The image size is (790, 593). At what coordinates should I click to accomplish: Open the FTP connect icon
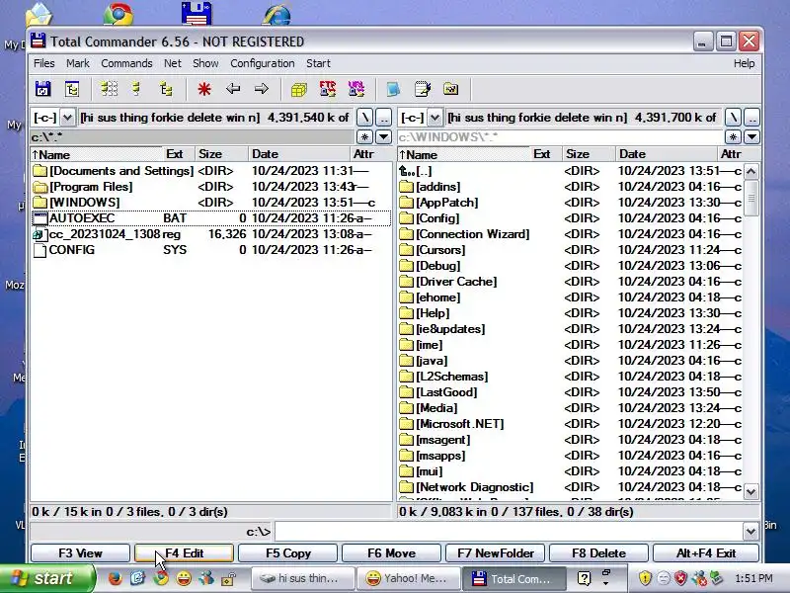click(x=328, y=89)
